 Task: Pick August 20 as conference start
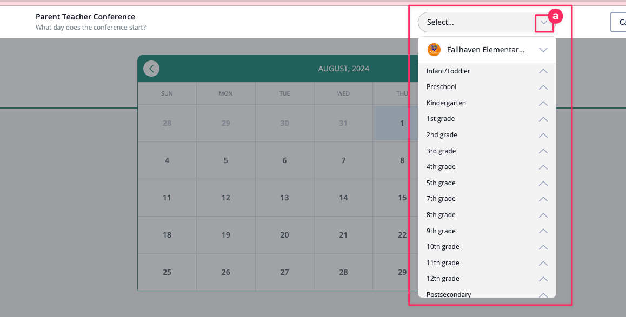click(284, 235)
